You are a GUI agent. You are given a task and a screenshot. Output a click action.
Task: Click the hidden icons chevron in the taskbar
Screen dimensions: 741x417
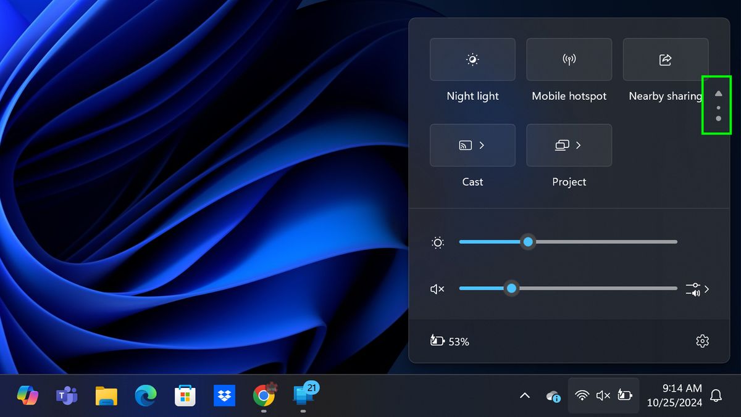coord(524,395)
